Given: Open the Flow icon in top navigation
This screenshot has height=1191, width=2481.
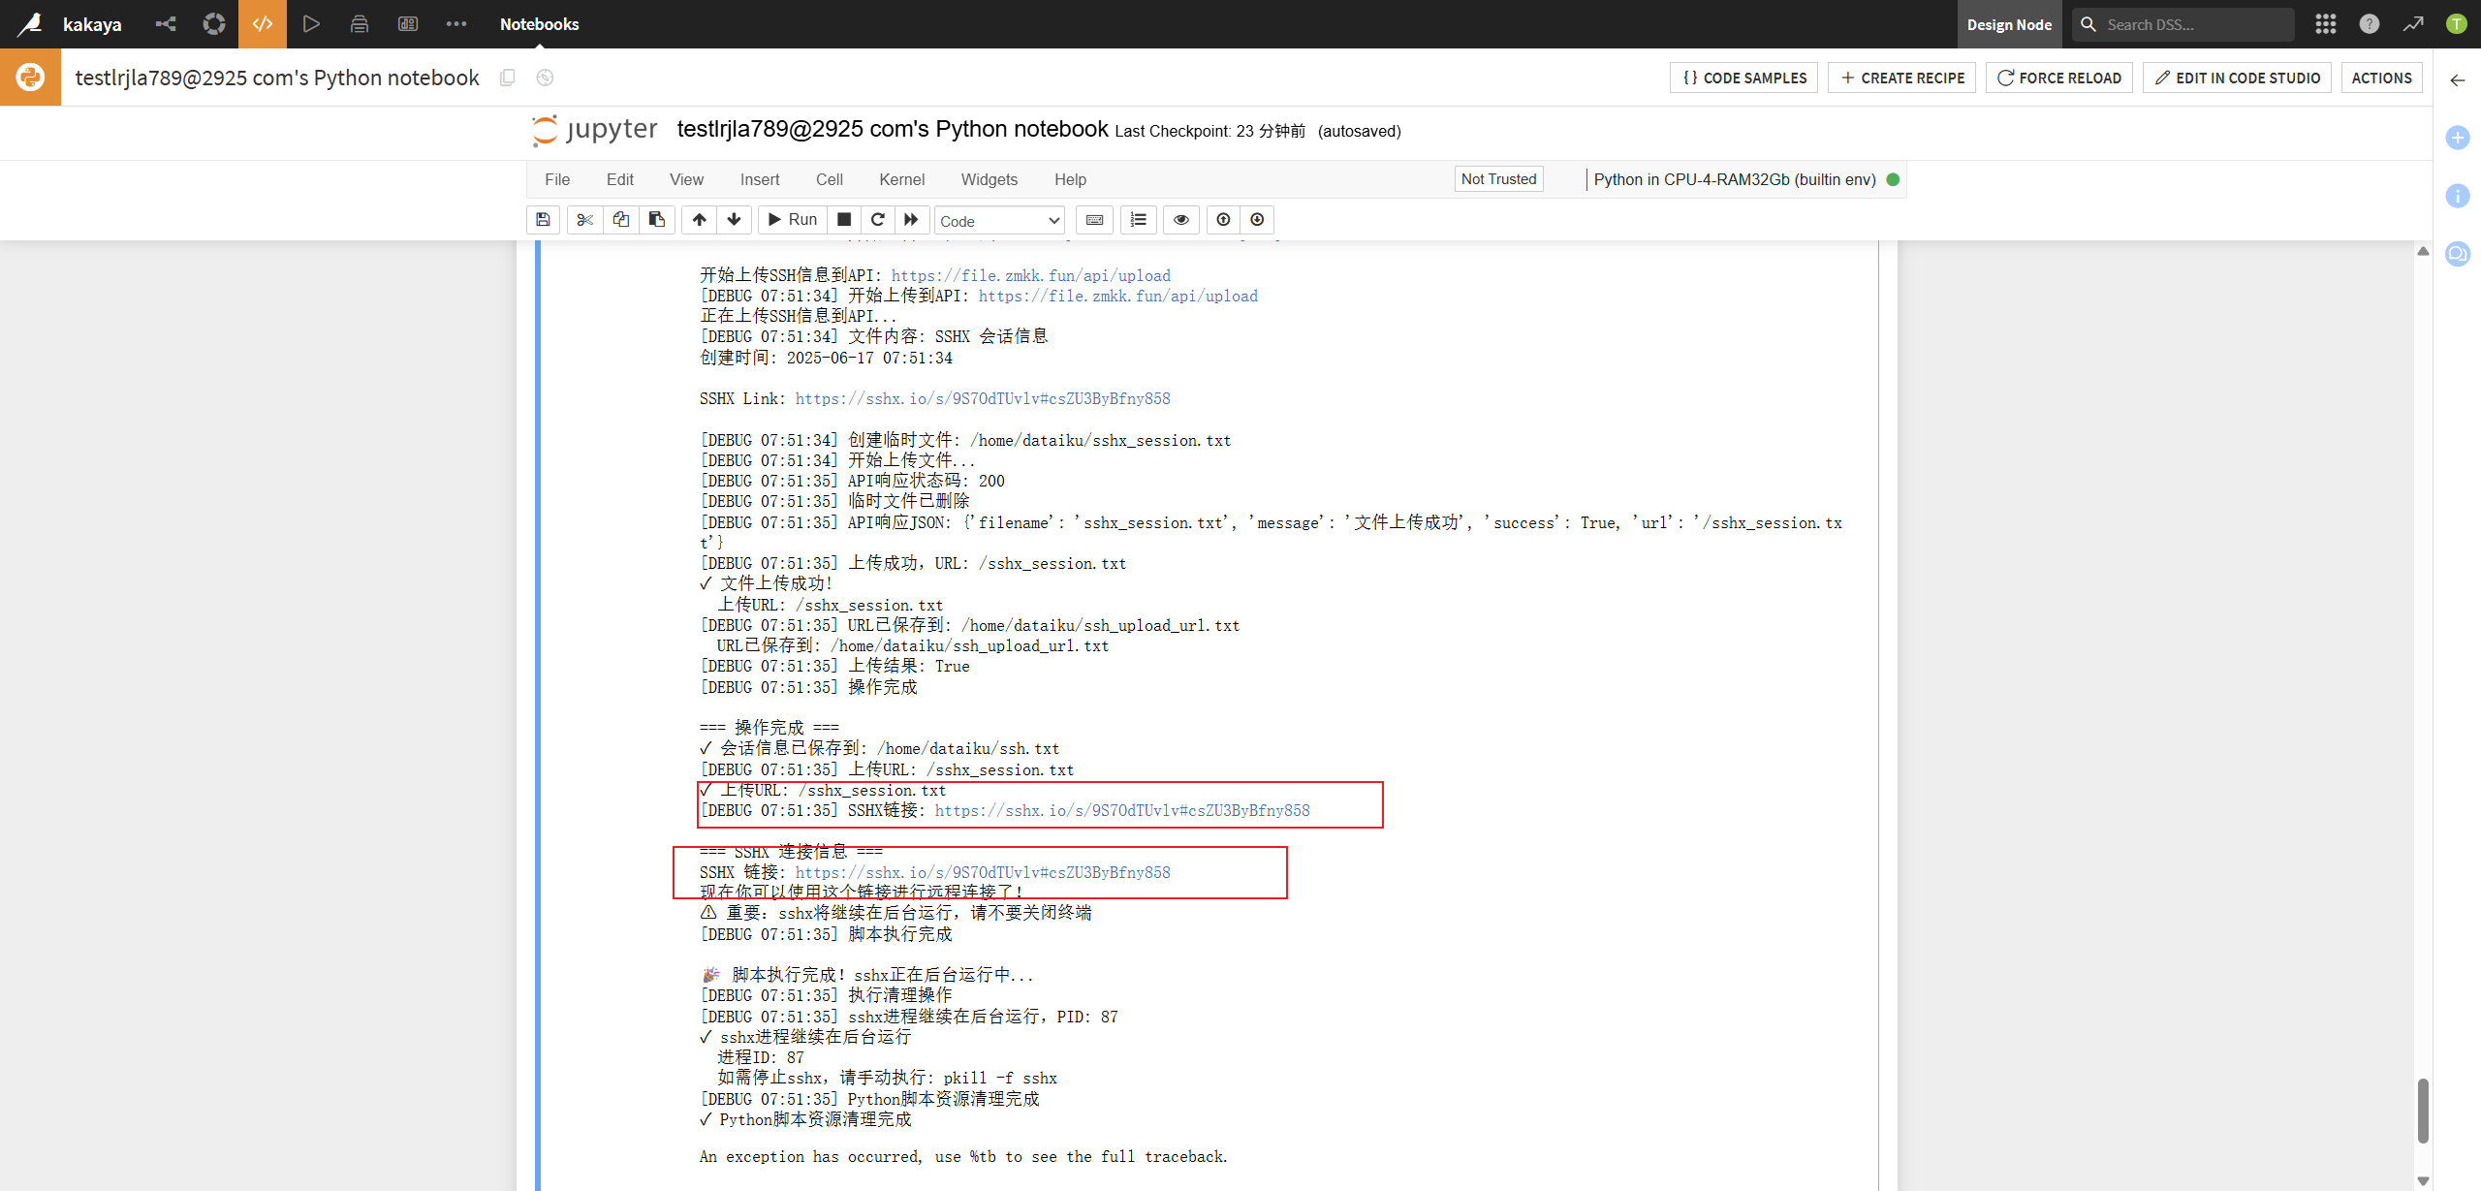Looking at the screenshot, I should click(166, 24).
